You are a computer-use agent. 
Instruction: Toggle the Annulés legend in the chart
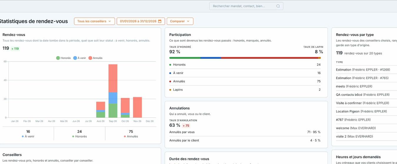coord(96,58)
